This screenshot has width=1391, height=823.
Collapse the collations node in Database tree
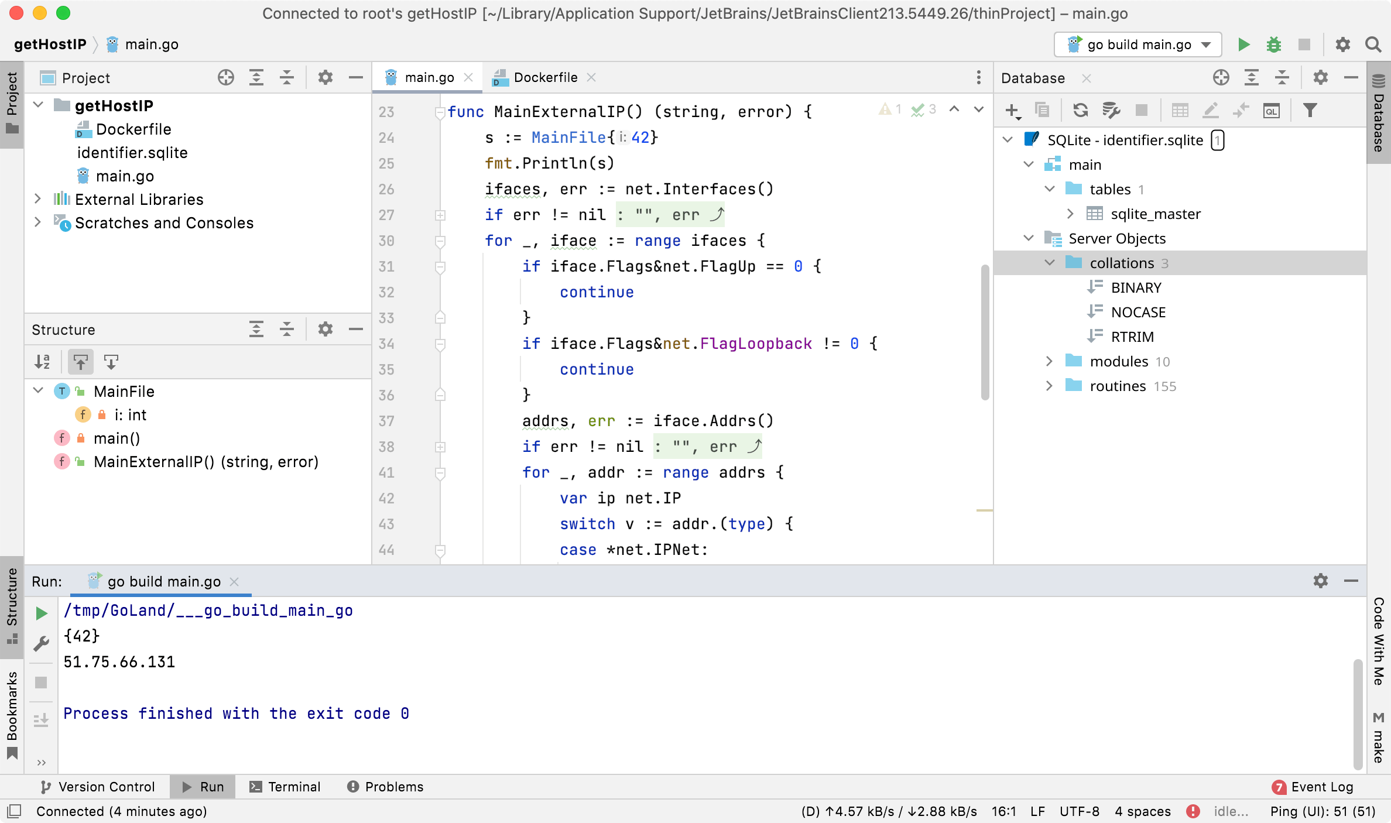pos(1049,263)
